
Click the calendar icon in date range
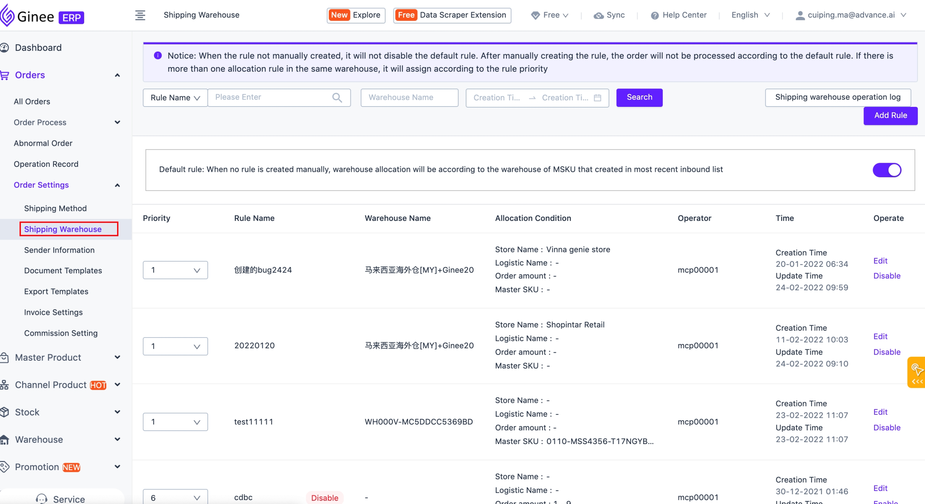[x=598, y=98]
